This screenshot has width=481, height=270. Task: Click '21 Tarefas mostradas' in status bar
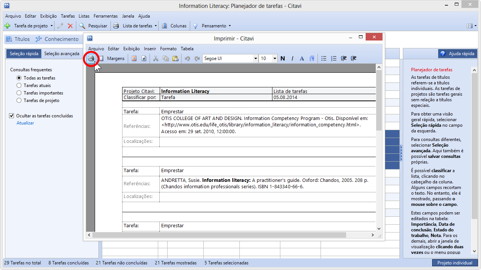click(x=176, y=263)
